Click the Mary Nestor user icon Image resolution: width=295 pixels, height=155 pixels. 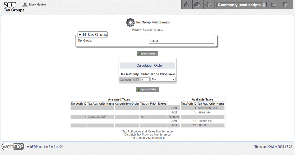[x=25, y=5]
